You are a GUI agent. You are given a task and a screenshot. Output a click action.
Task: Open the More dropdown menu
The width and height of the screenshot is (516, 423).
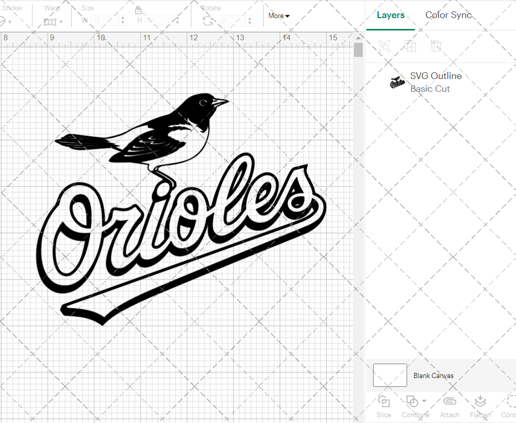(279, 16)
